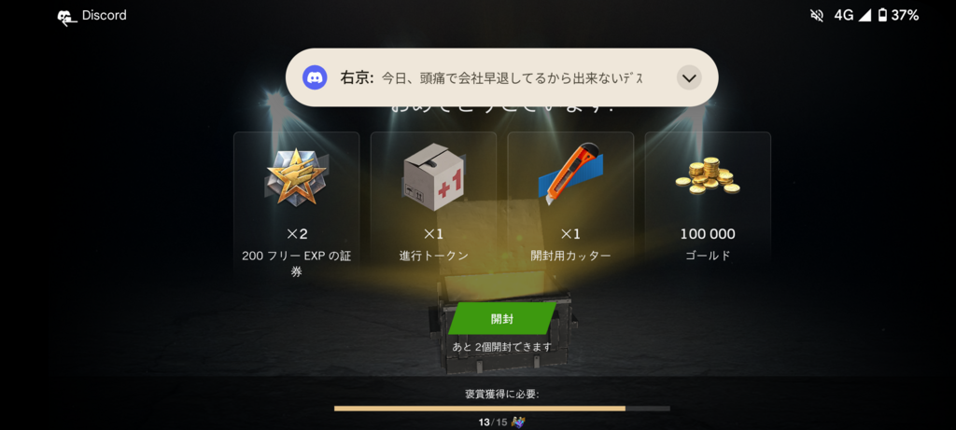Select the +1 progress token box icon
This screenshot has width=956, height=430.
(x=433, y=176)
